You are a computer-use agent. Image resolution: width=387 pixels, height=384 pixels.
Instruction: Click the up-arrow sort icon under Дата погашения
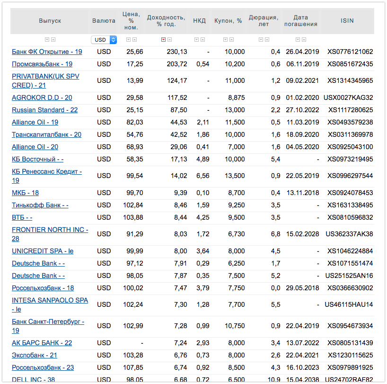pos(304,39)
